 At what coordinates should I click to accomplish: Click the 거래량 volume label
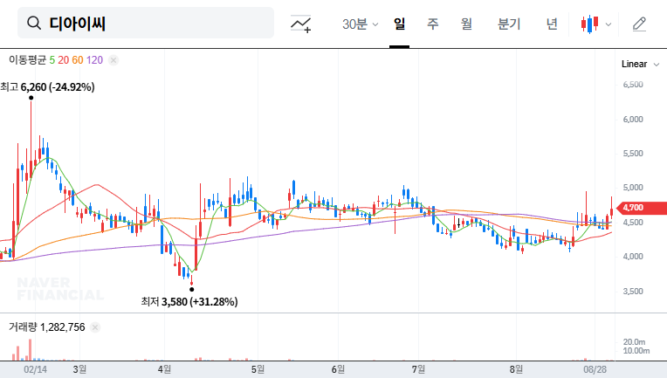click(24, 327)
